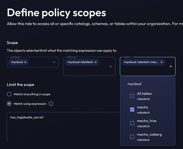Remove the mycloud.robotech schema chip
This screenshot has height=149, width=183.
[x=96, y=62]
